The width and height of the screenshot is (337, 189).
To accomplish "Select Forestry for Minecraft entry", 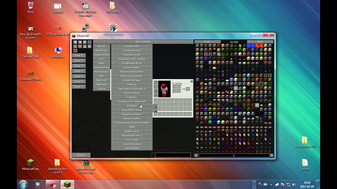I will [132, 102].
